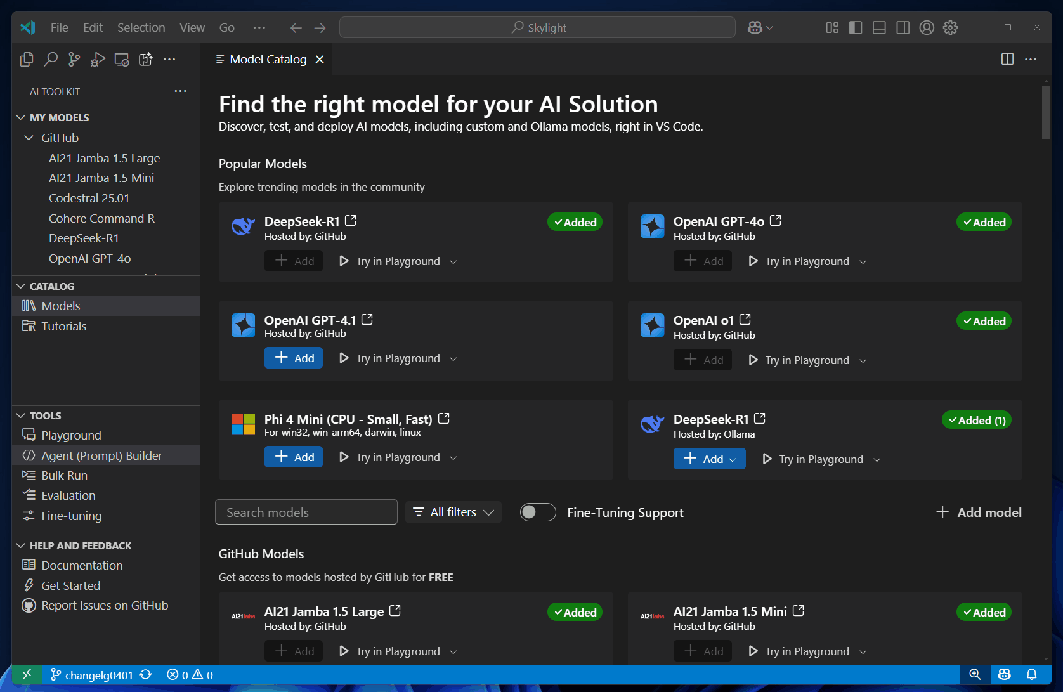
Task: Click the Remote Explorer icon
Action: coord(121,59)
